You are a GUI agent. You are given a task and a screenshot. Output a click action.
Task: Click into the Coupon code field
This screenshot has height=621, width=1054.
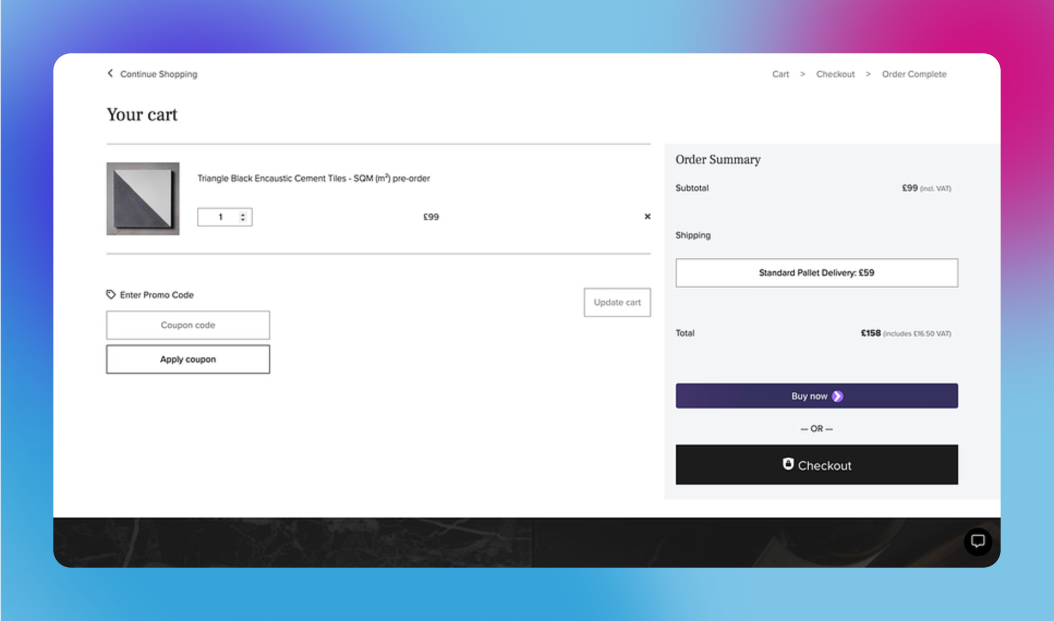pos(188,325)
